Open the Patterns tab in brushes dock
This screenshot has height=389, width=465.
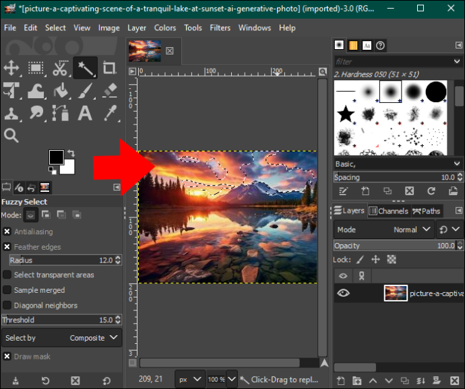coord(353,45)
